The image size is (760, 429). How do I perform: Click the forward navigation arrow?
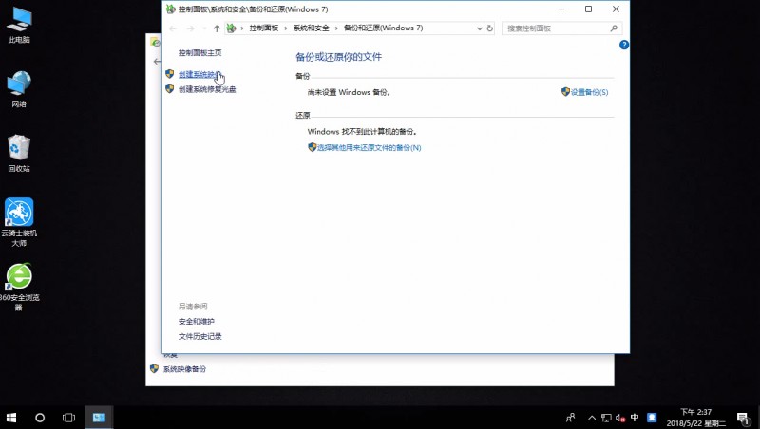(191, 28)
